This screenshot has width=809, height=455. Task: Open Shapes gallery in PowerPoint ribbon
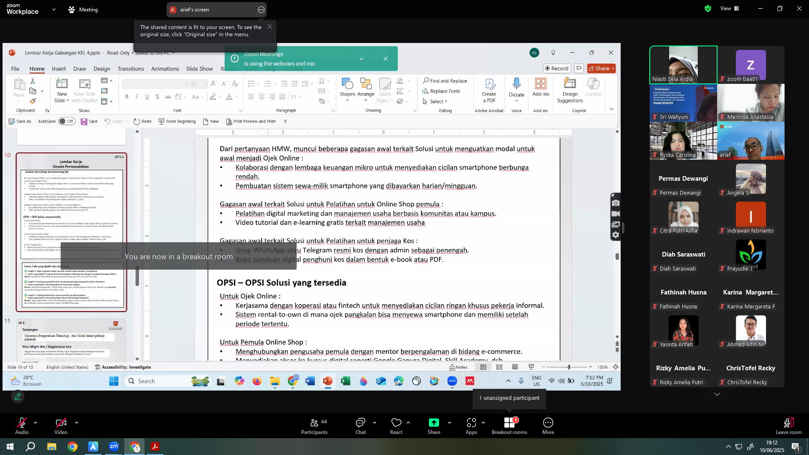[x=348, y=89]
